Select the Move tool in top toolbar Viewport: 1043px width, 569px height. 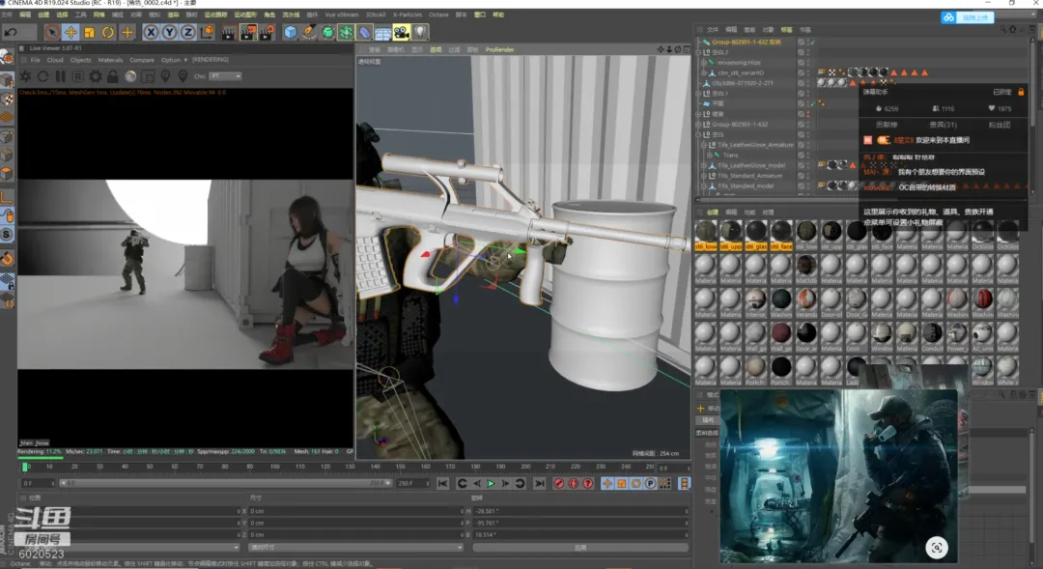(70, 33)
